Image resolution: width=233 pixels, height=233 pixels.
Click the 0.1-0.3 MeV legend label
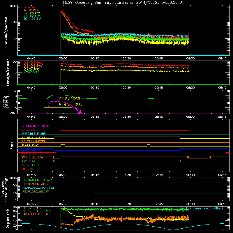pyautogui.click(x=33, y=63)
